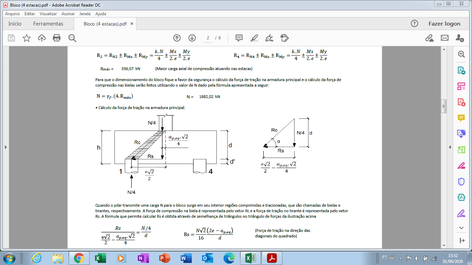Viewport: 472px width, 265px height.
Task: Go to next page arrow
Action: pyautogui.click(x=192, y=38)
